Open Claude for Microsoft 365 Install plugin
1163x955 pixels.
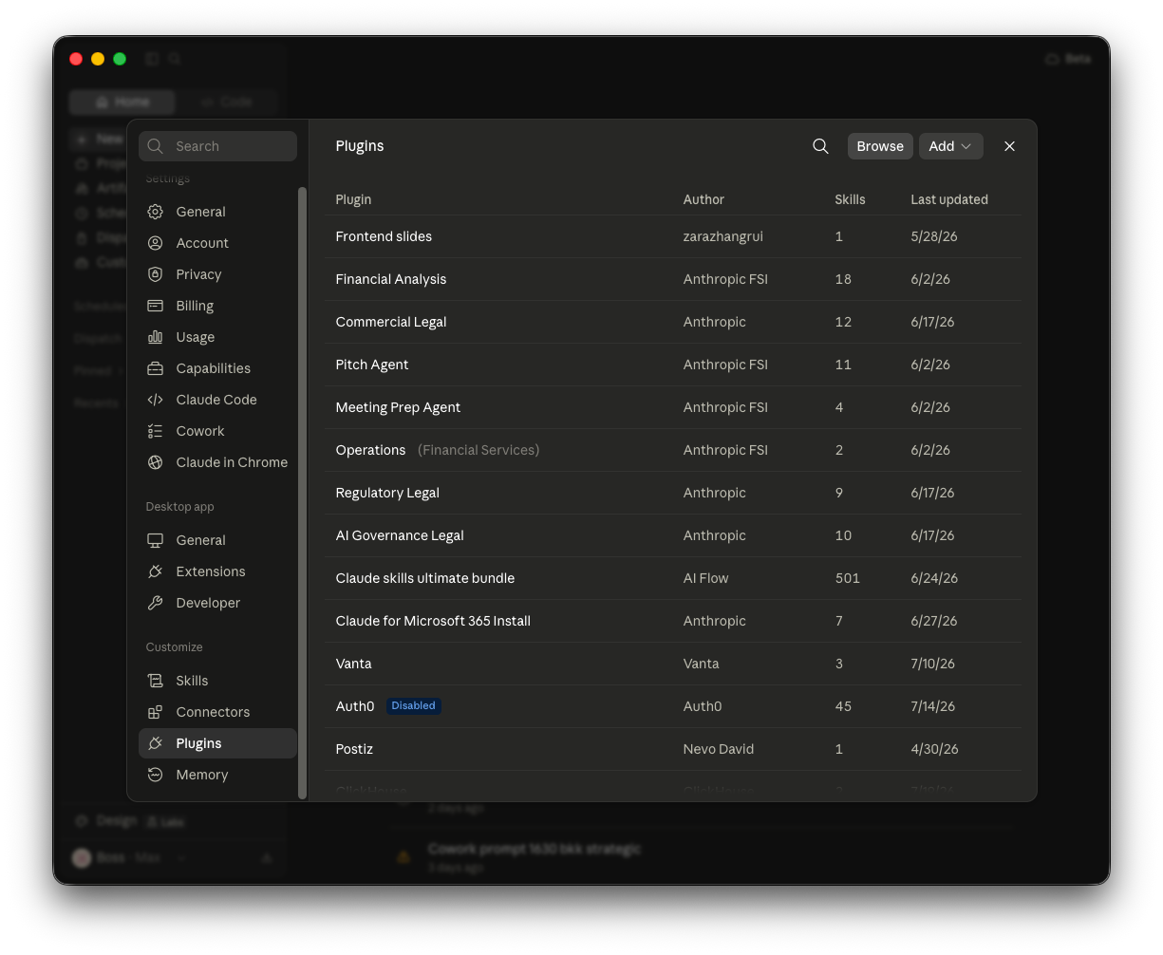point(433,621)
